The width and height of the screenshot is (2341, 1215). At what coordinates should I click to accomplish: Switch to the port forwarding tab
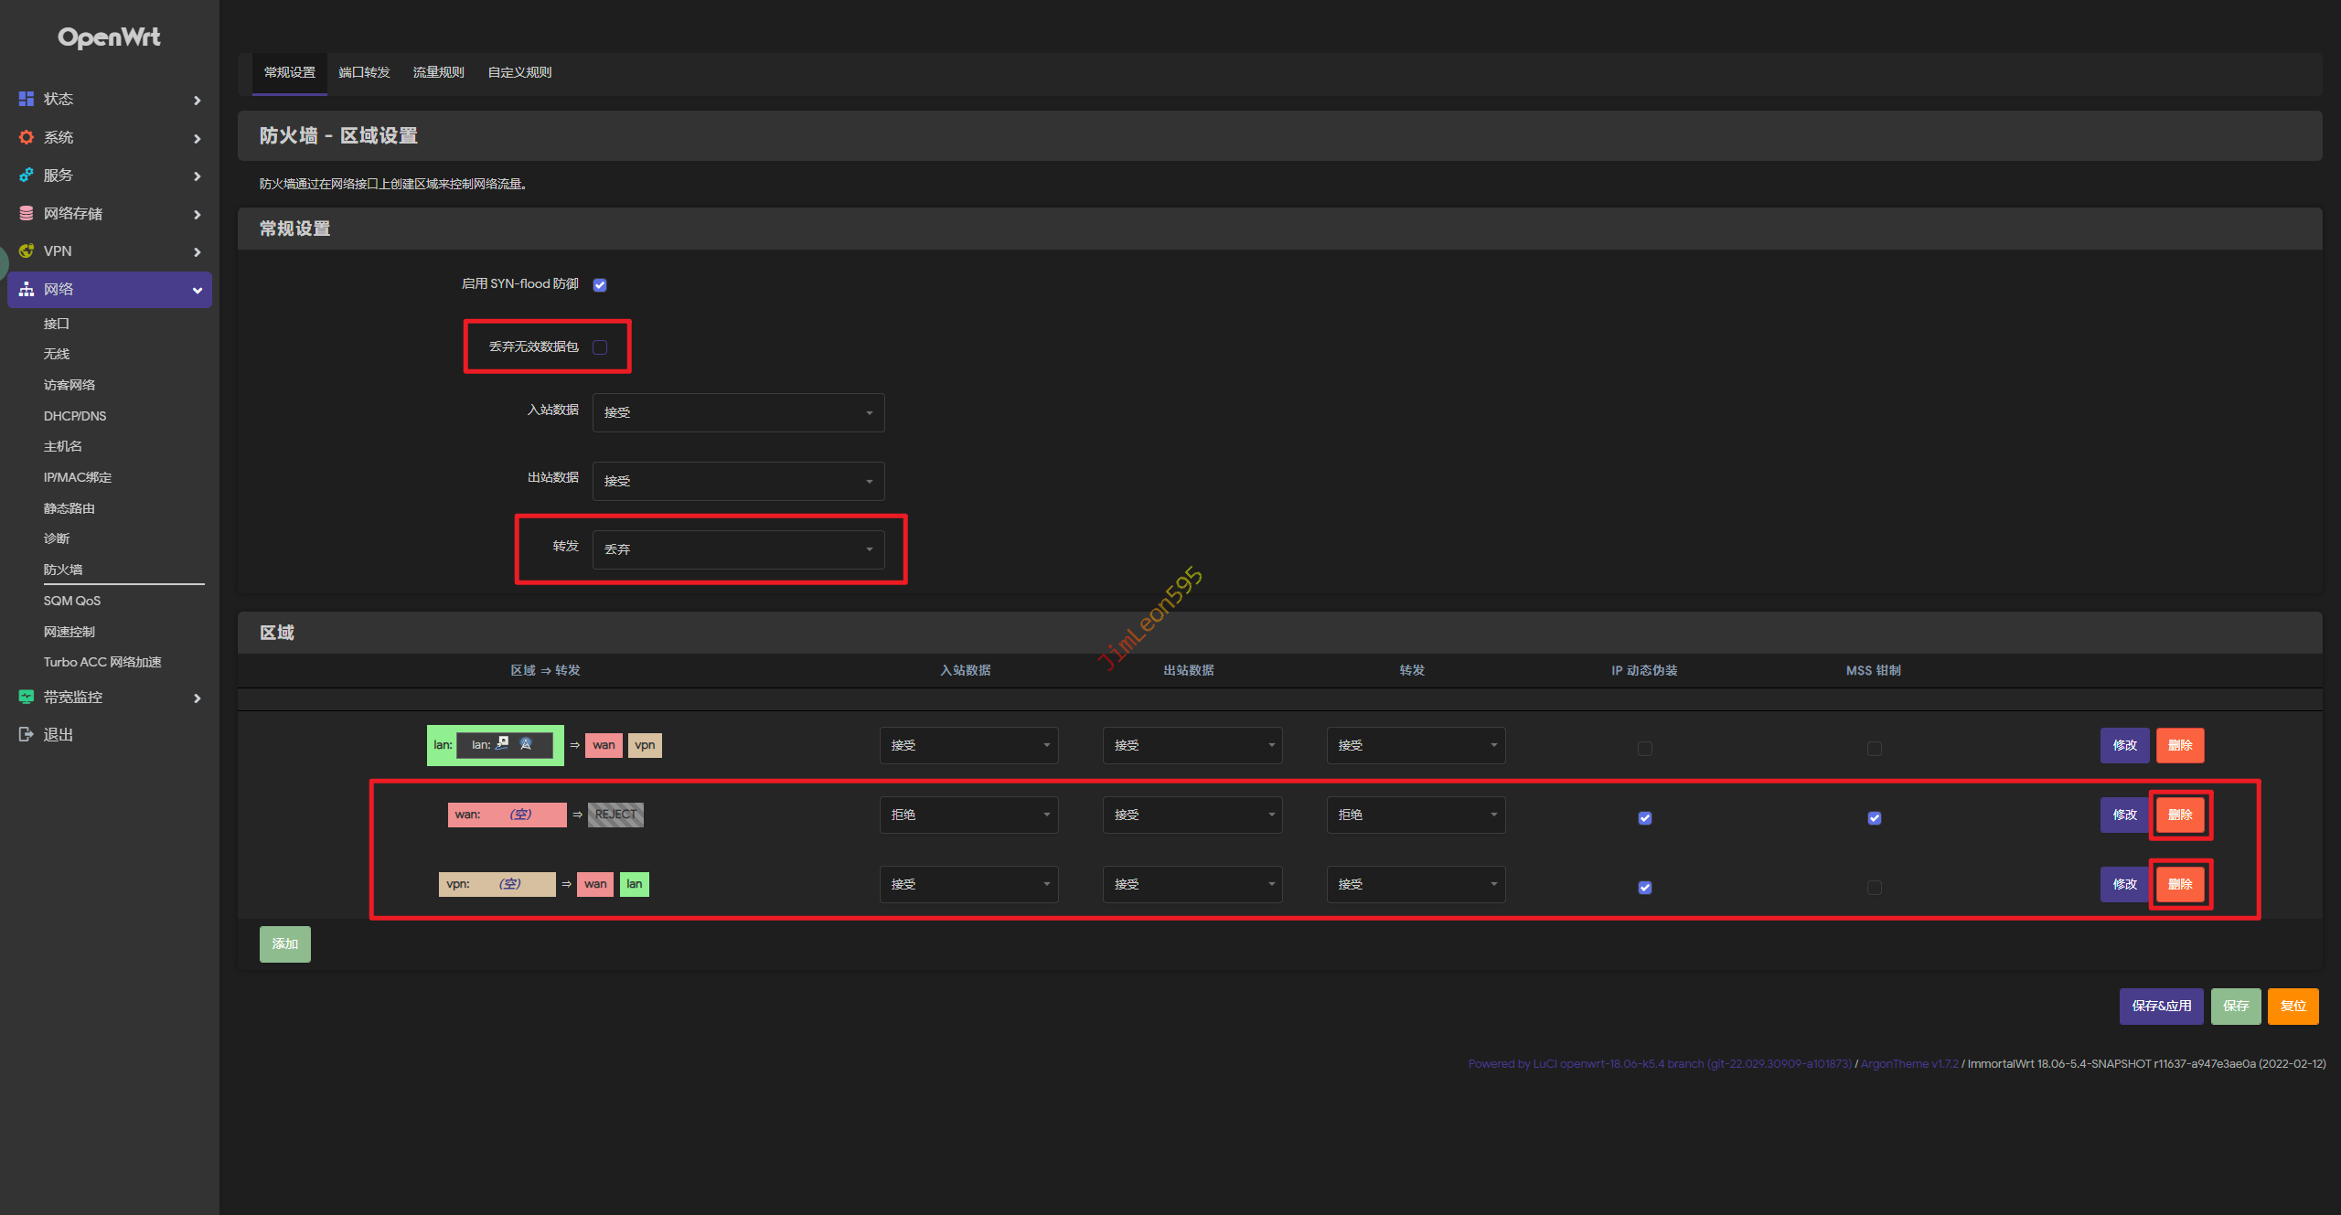pos(364,72)
